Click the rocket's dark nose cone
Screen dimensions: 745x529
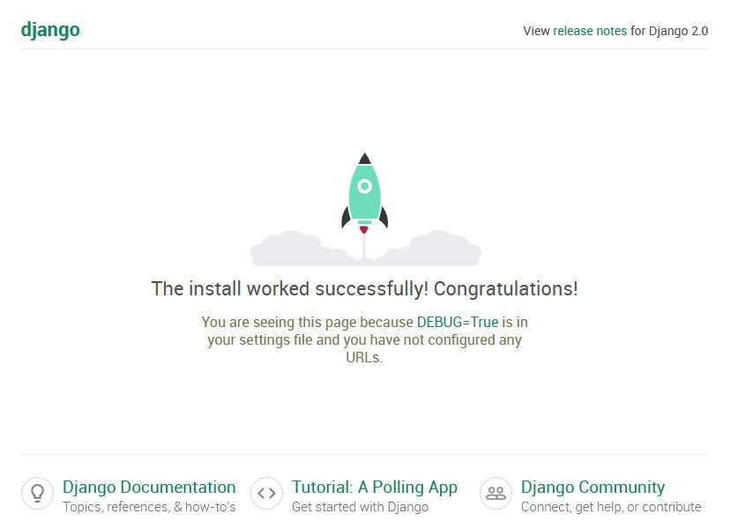point(364,159)
